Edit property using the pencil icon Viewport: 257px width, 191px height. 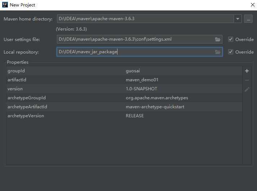click(247, 89)
